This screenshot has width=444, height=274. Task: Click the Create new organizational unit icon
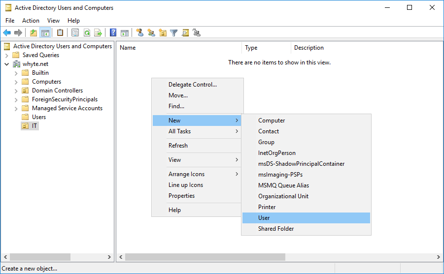pos(163,33)
